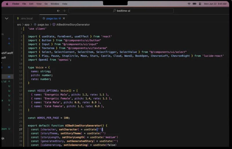This screenshot has width=232, height=149.
Task: Open the File menu
Action: 24,4
